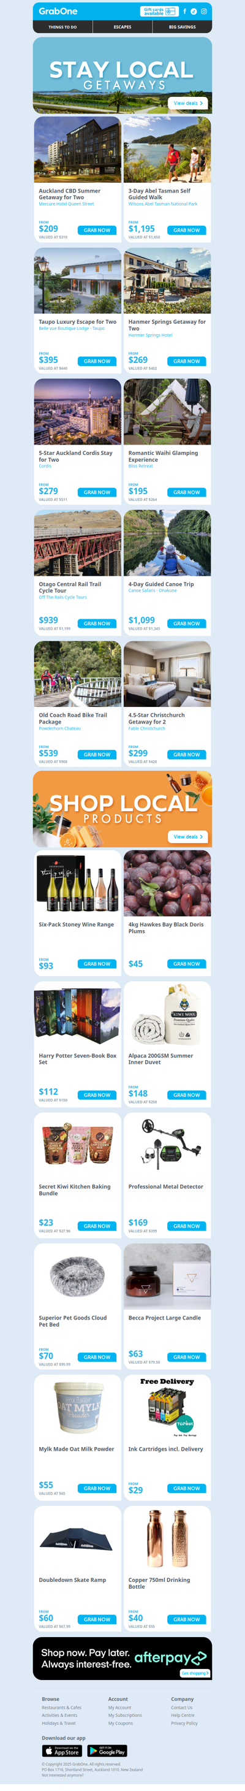Image resolution: width=245 pixels, height=1791 pixels.
Task: Click the GrabOne logo
Action: point(58,11)
